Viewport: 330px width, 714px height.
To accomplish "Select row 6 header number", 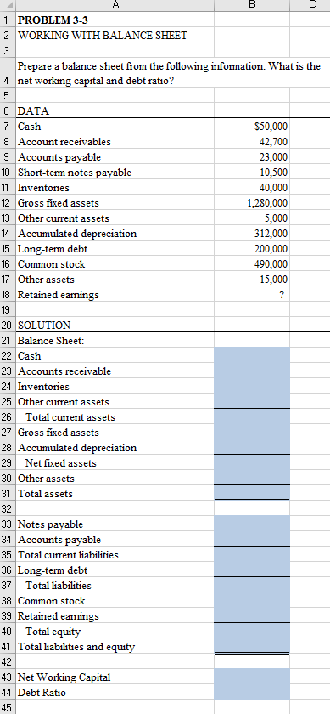I will [8, 110].
